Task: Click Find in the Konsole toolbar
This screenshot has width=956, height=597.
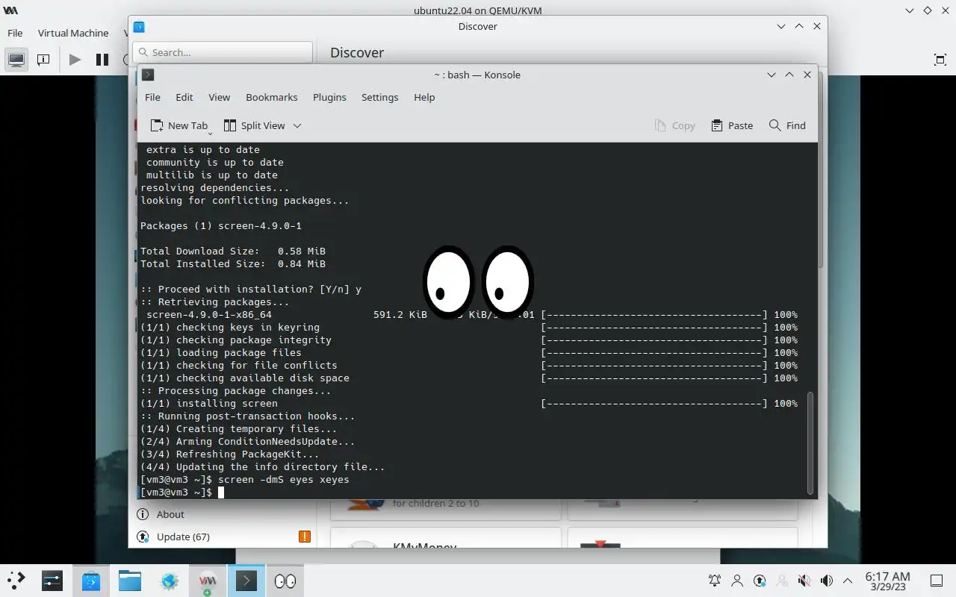Action: (787, 125)
